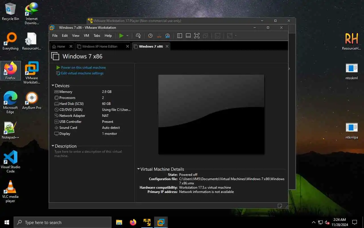Click Power on this virtual machine link

pos(81,68)
